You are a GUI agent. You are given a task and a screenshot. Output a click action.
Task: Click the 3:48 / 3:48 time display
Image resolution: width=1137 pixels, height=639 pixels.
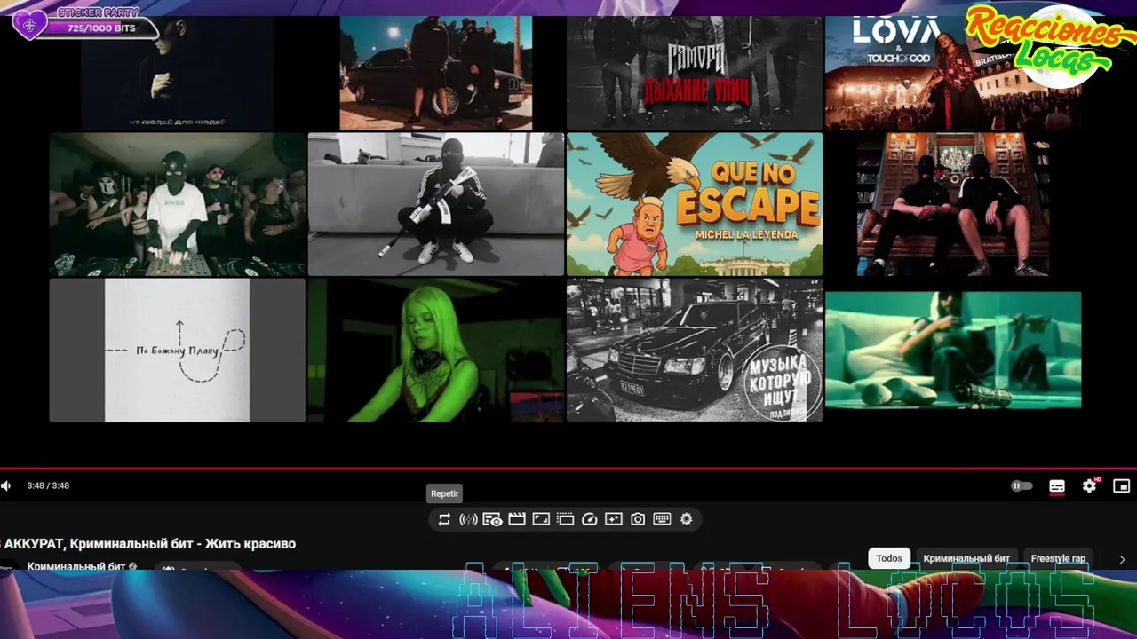(x=48, y=485)
